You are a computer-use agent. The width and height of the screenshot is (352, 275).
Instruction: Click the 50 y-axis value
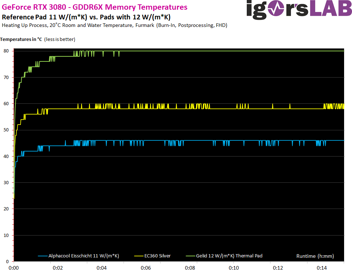pyautogui.click(x=6, y=130)
